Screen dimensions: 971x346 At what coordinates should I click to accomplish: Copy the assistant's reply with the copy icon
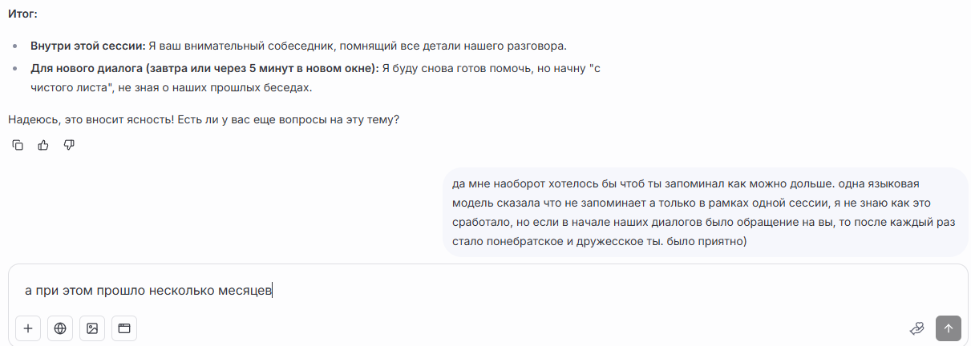tap(18, 145)
